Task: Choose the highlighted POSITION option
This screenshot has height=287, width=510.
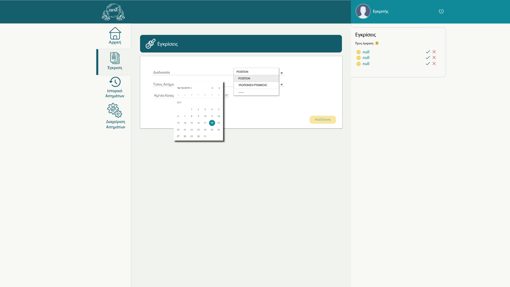Action: click(244, 79)
